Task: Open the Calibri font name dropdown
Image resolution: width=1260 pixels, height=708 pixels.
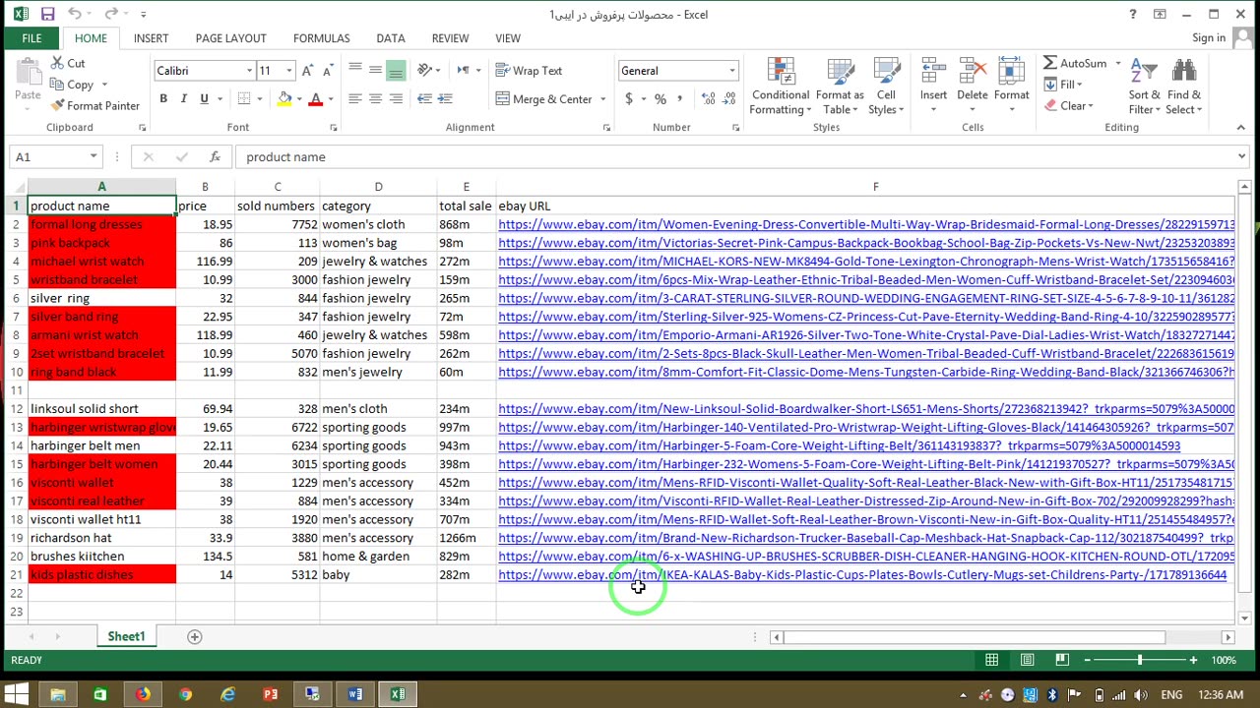Action: point(249,71)
